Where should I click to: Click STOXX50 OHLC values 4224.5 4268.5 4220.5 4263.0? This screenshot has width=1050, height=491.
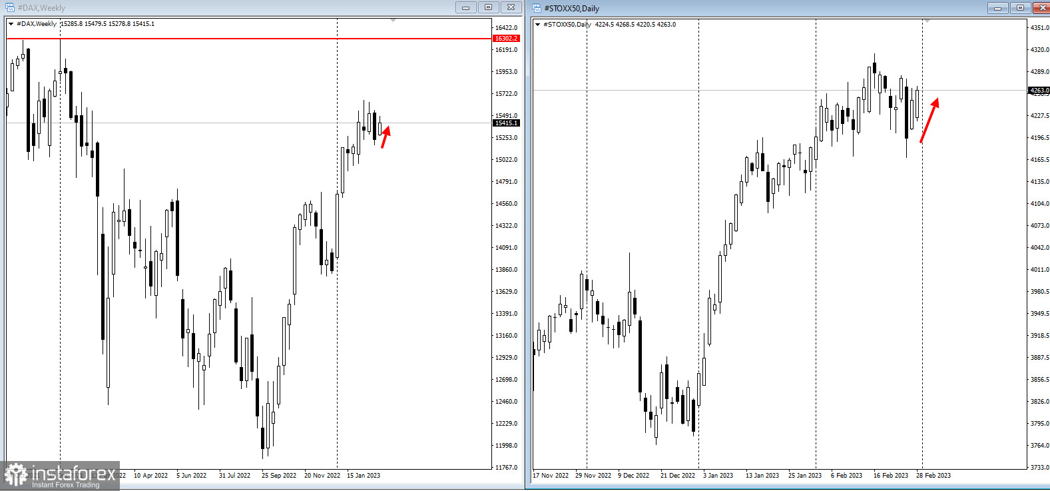(x=635, y=25)
